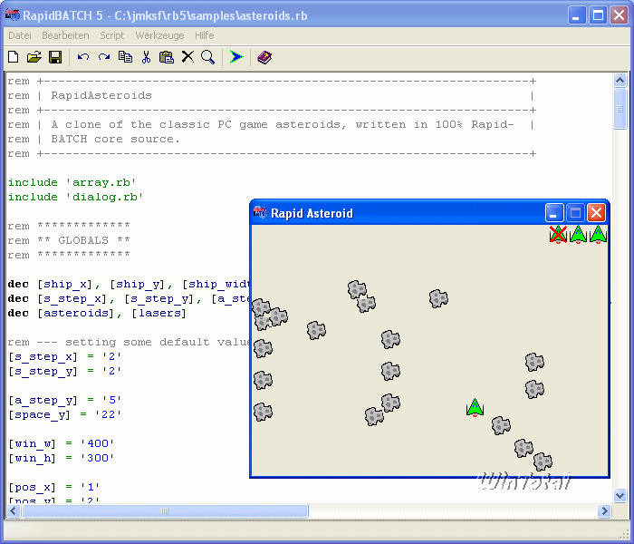Screen dimensions: 634x544
Task: Paste using the clipboard icon
Action: coord(167,57)
